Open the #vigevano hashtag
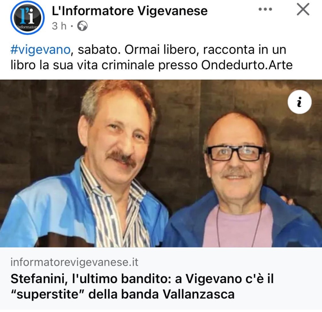Image resolution: width=322 pixels, height=312 pixels. 41,50
